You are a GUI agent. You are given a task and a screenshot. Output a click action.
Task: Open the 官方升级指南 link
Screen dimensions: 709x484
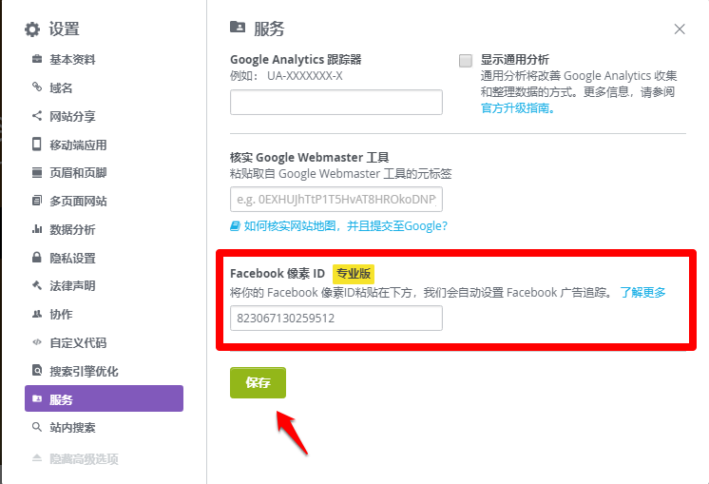[x=517, y=108]
